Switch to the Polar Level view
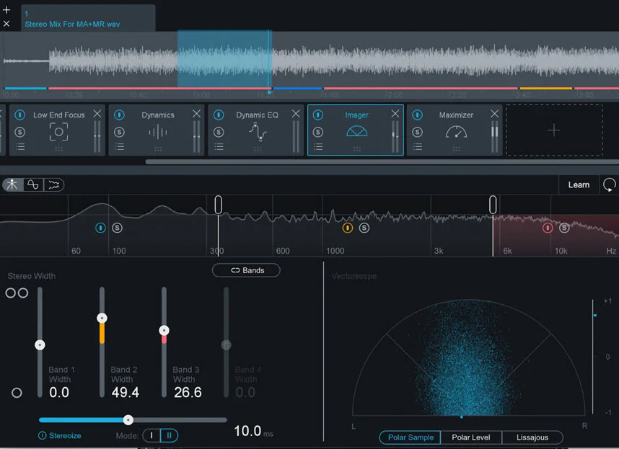619x449 pixels. click(471, 437)
